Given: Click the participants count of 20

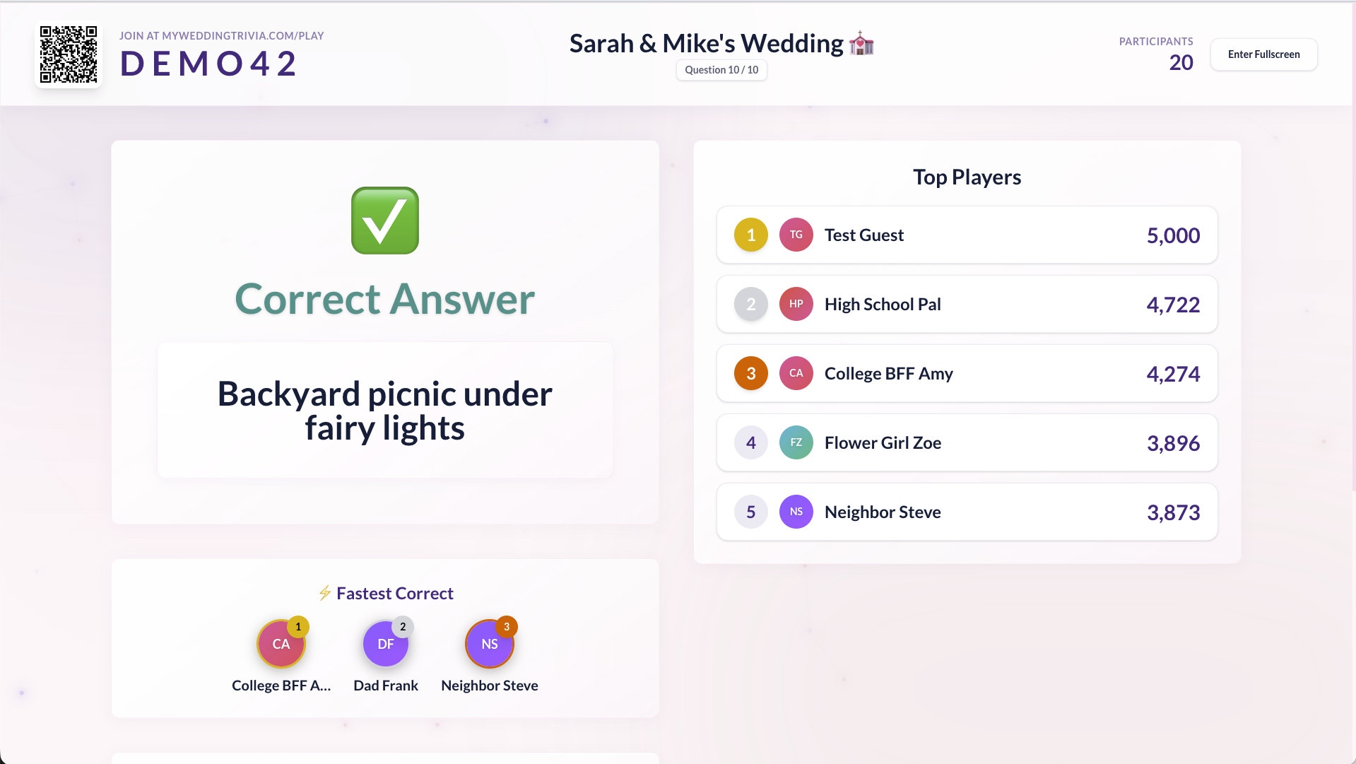Looking at the screenshot, I should click(x=1181, y=63).
